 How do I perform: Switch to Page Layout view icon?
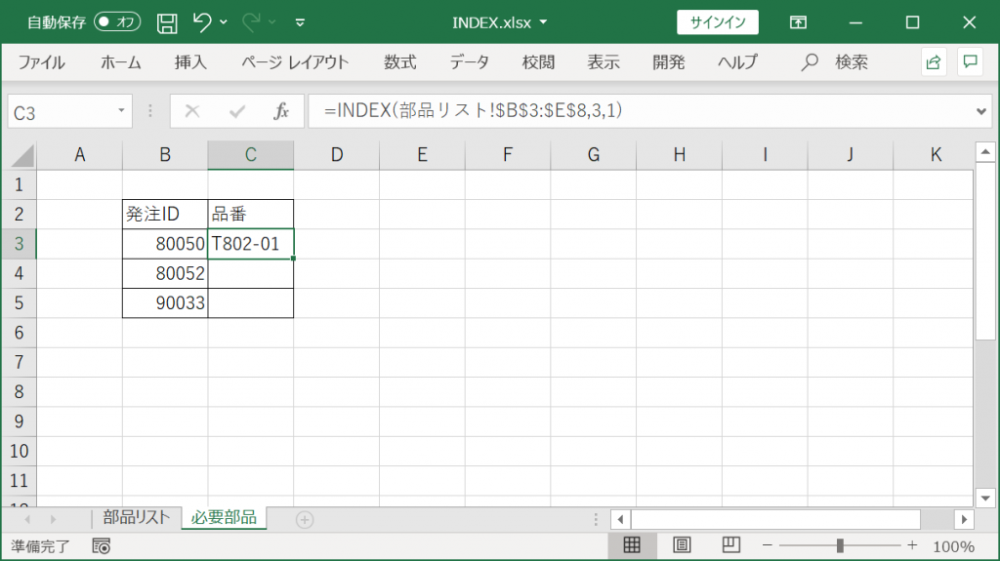point(682,545)
